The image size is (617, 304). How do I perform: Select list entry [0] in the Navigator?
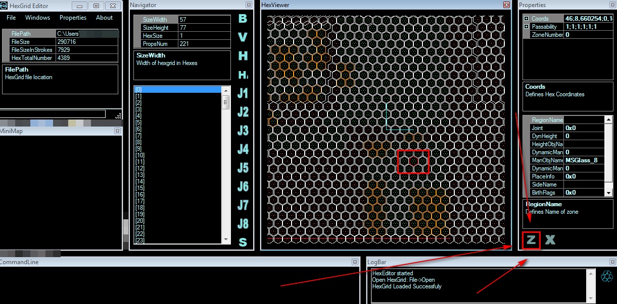tap(178, 89)
